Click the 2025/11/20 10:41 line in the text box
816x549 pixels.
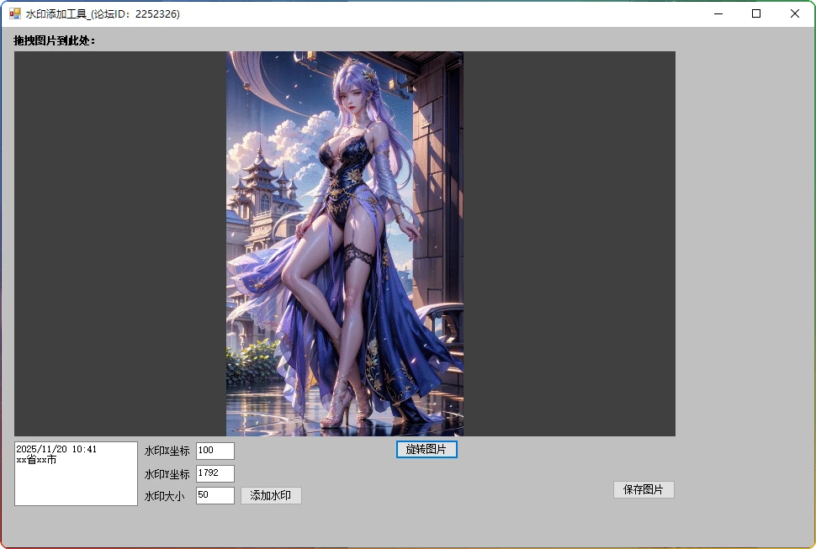click(x=56, y=450)
